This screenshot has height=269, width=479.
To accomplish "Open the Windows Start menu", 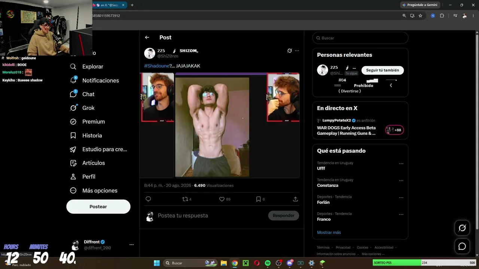I will pyautogui.click(x=157, y=263).
